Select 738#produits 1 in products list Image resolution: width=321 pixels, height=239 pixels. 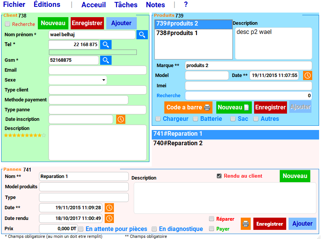pos(193,33)
